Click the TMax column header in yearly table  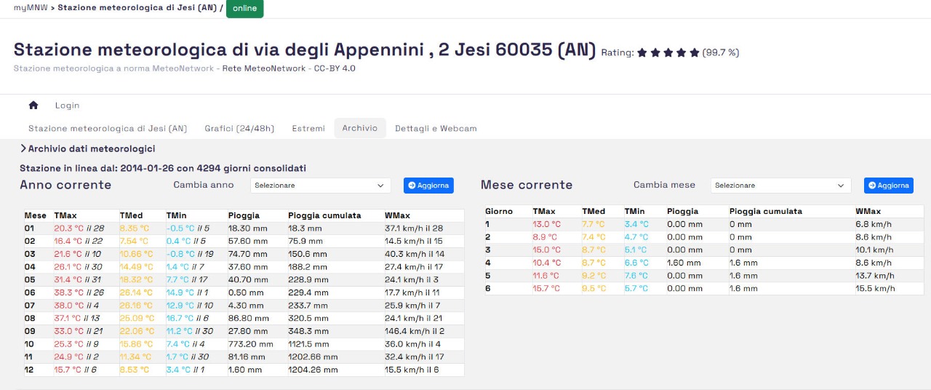[65, 215]
